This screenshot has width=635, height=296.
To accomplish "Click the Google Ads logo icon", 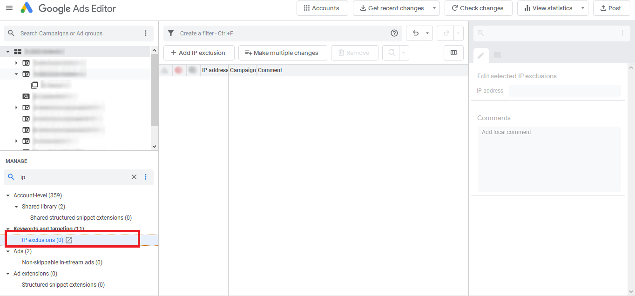I will click(27, 8).
